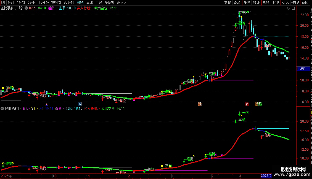312x179 pixels.
Task: Click the 叠加 overlay button
Action: [x=237, y=2]
